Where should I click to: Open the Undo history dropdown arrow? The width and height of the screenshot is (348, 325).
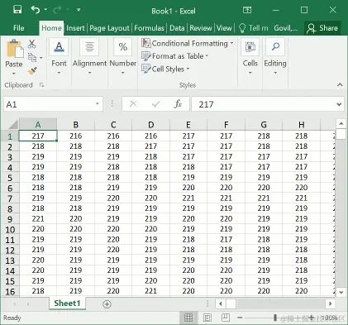tap(45, 10)
